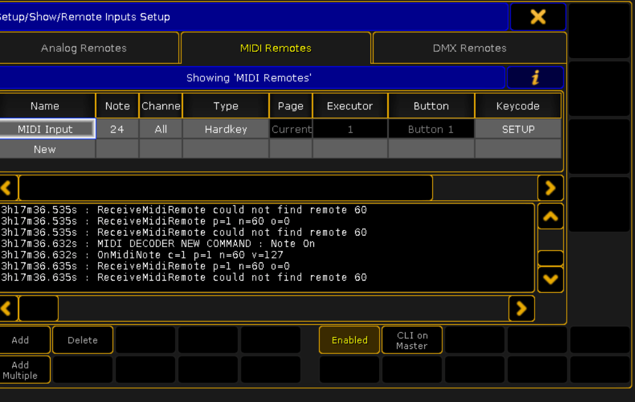Viewport: 635px width, 402px height.
Task: Toggle the Enabled state for MIDI remotes
Action: coord(349,339)
